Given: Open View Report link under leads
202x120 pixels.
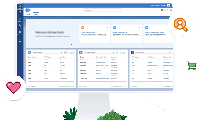Looking at the screenshot, I should (x=31, y=86).
